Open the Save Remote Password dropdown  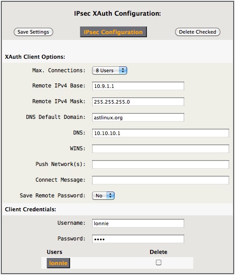pos(103,196)
